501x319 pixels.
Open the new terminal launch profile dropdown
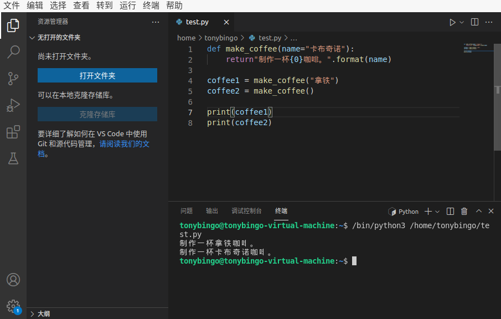point(437,211)
